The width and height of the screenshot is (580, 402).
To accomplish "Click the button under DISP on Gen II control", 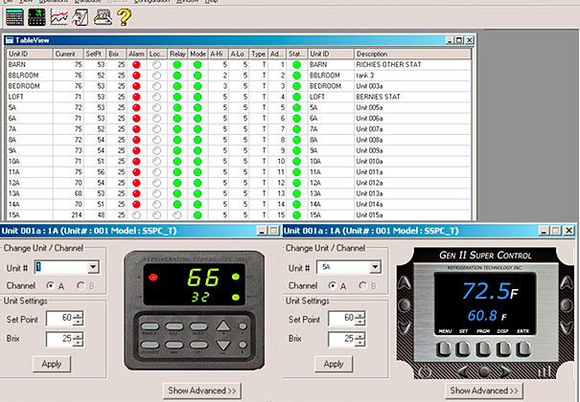I will coord(503,348).
